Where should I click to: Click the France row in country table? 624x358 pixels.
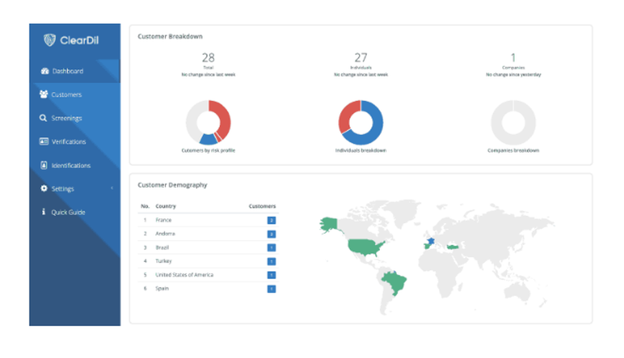(208, 220)
